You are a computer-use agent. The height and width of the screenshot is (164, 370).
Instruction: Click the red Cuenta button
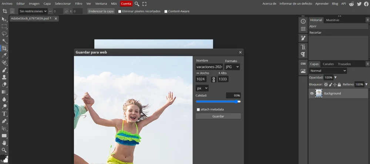click(126, 4)
